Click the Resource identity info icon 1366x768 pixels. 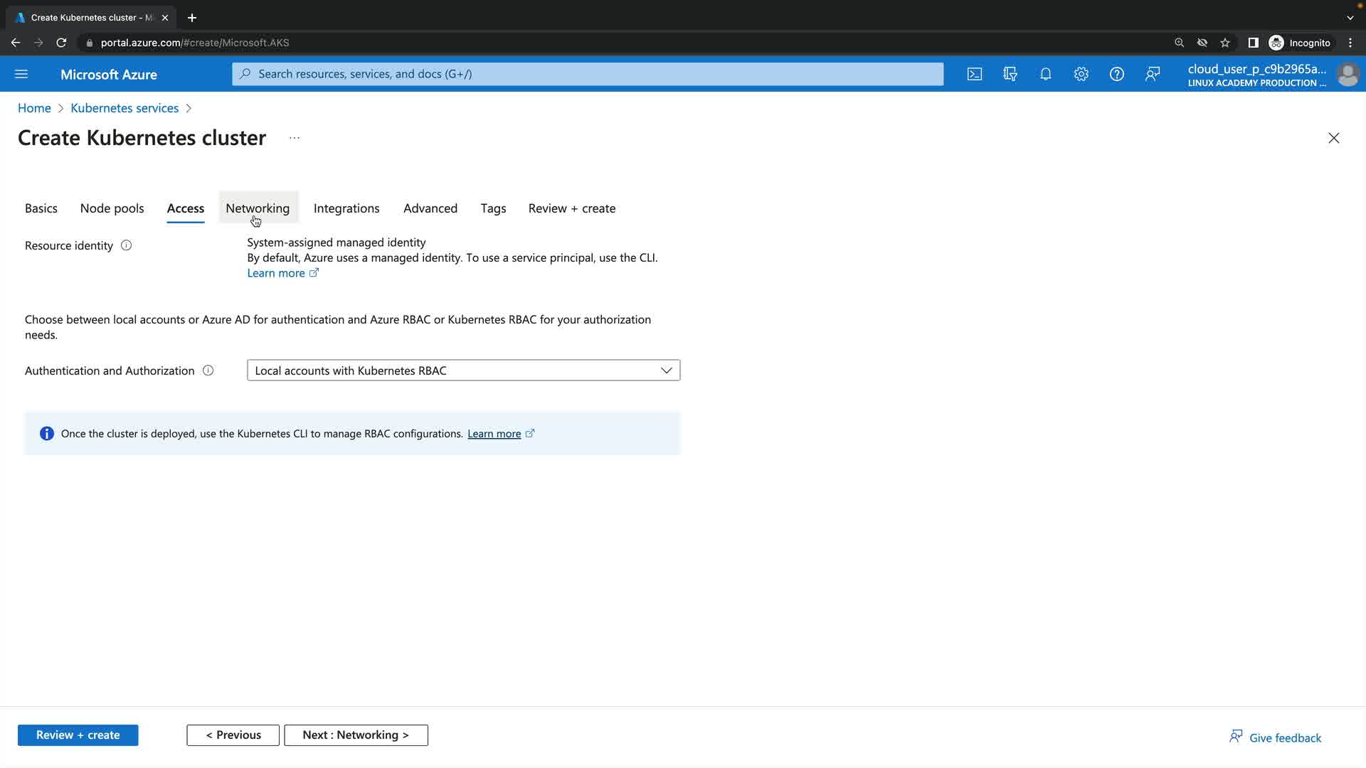127,245
